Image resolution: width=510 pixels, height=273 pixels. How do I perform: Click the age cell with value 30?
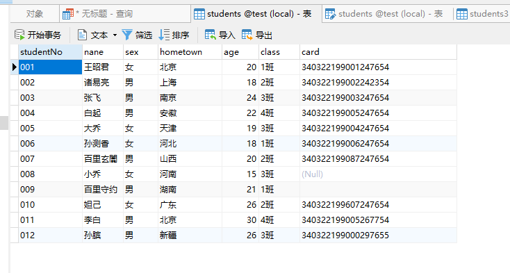[240, 220]
